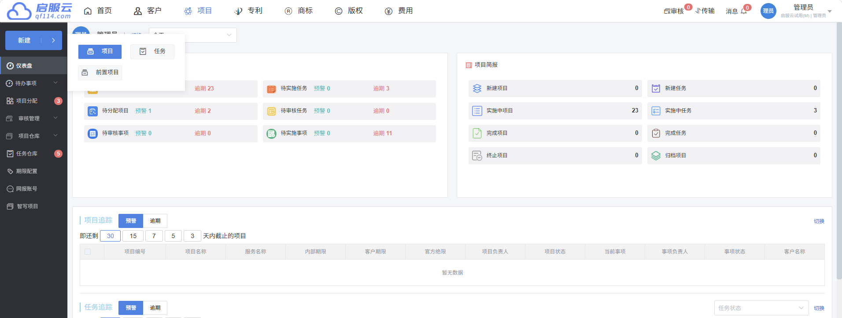The width and height of the screenshot is (842, 318).
Task: Select the 预警 toggle in 项目追踪
Action: pos(131,221)
